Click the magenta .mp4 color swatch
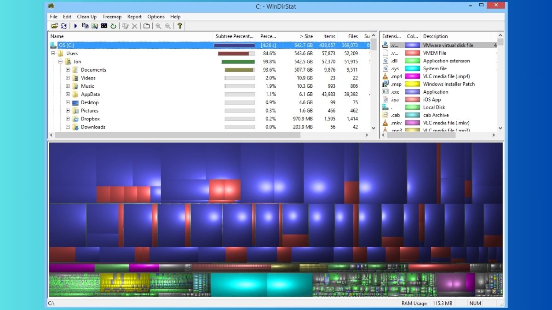This screenshot has width=552, height=310. coord(413,76)
